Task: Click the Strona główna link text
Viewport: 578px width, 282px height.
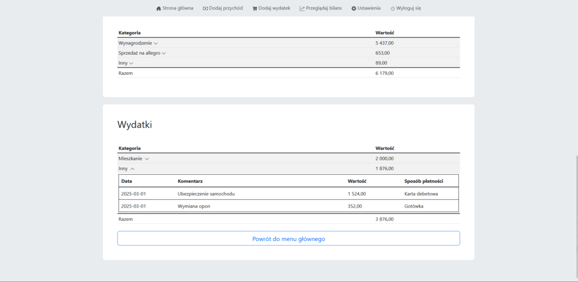Action: tap(178, 8)
